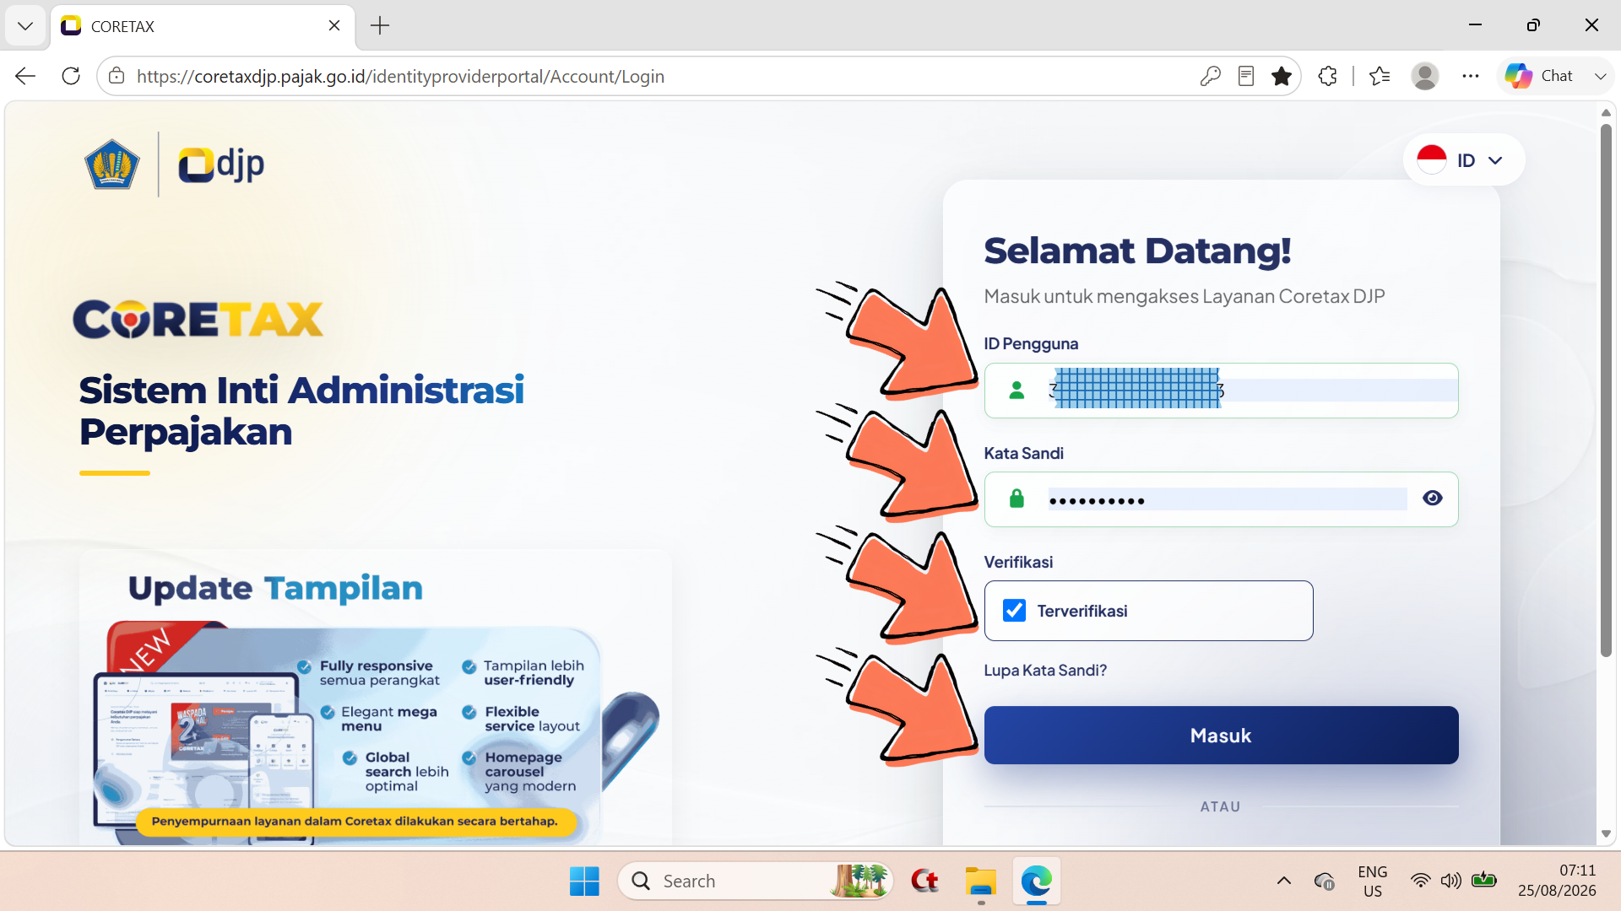
Task: Open the tab search dropdown
Action: 25,25
